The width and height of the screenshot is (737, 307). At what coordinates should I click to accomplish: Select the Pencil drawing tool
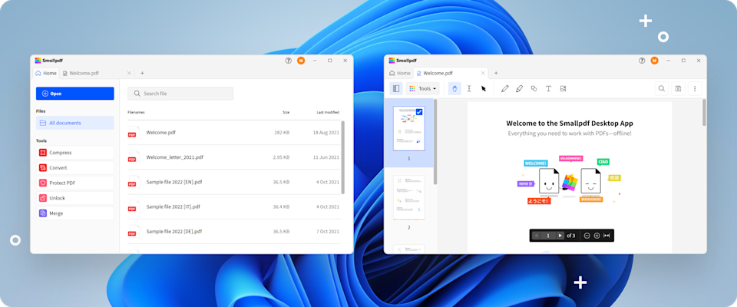coord(505,88)
